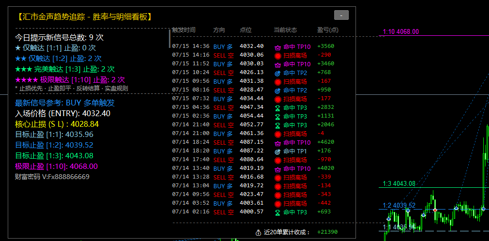This screenshot has height=241, width=489.
Task: Select the 1:2 4039.52 blue line label
Action: click(399, 205)
